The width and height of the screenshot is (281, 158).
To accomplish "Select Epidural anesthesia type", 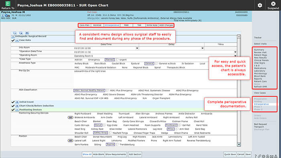I will (135, 63).
